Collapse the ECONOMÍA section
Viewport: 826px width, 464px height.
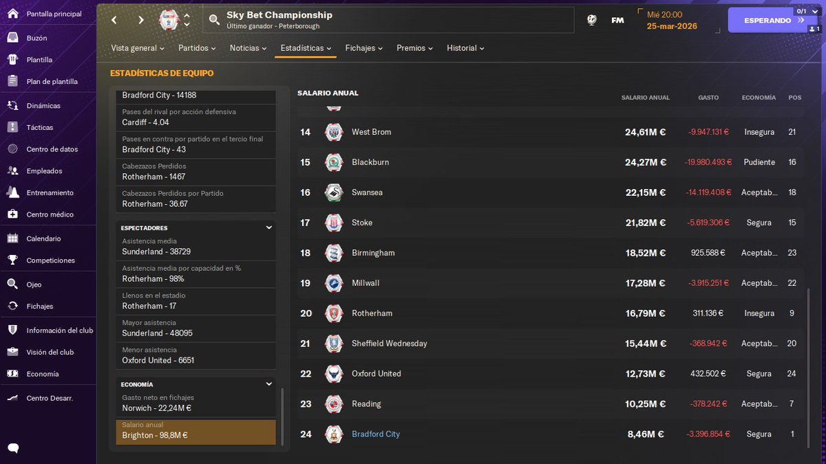point(269,384)
